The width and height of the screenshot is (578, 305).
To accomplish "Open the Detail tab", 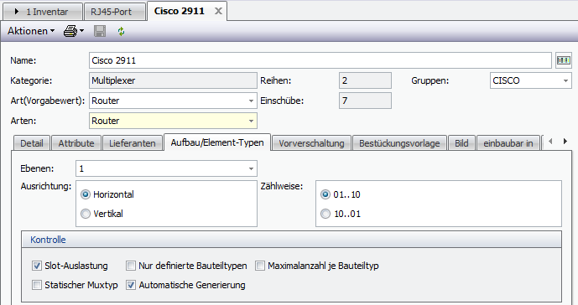I will tap(32, 143).
